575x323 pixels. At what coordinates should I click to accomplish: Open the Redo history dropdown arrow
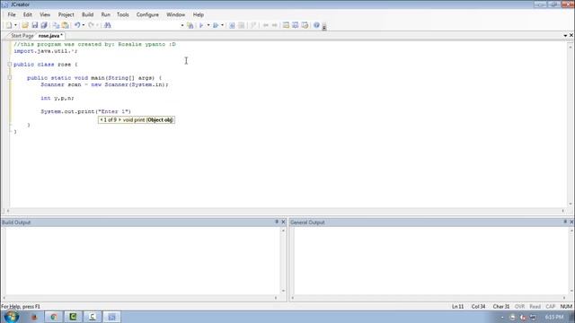[97, 25]
